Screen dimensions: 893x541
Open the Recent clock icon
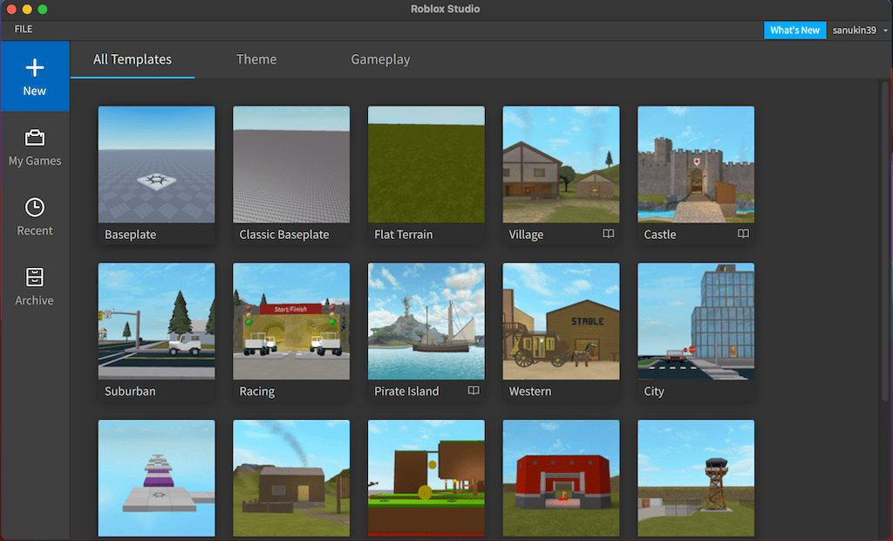(x=35, y=207)
